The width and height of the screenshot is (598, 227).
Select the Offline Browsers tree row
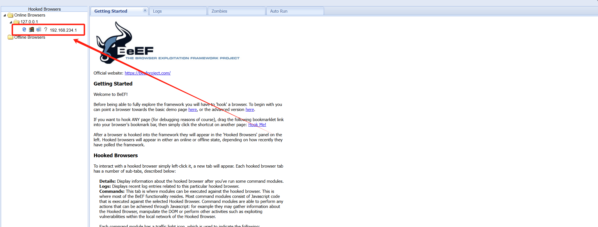29,37
